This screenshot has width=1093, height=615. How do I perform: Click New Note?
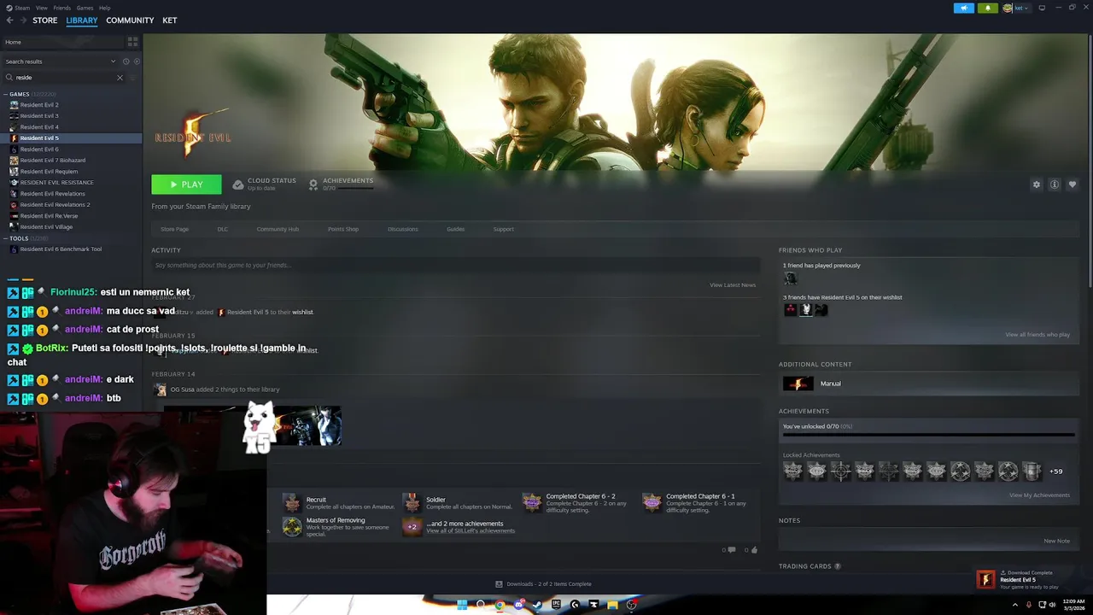[x=1056, y=541]
